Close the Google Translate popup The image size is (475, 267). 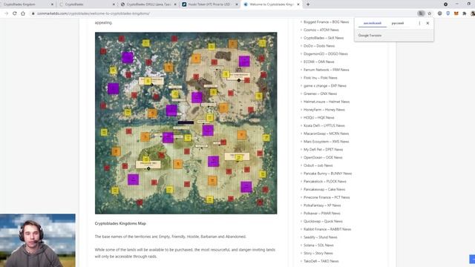click(427, 23)
